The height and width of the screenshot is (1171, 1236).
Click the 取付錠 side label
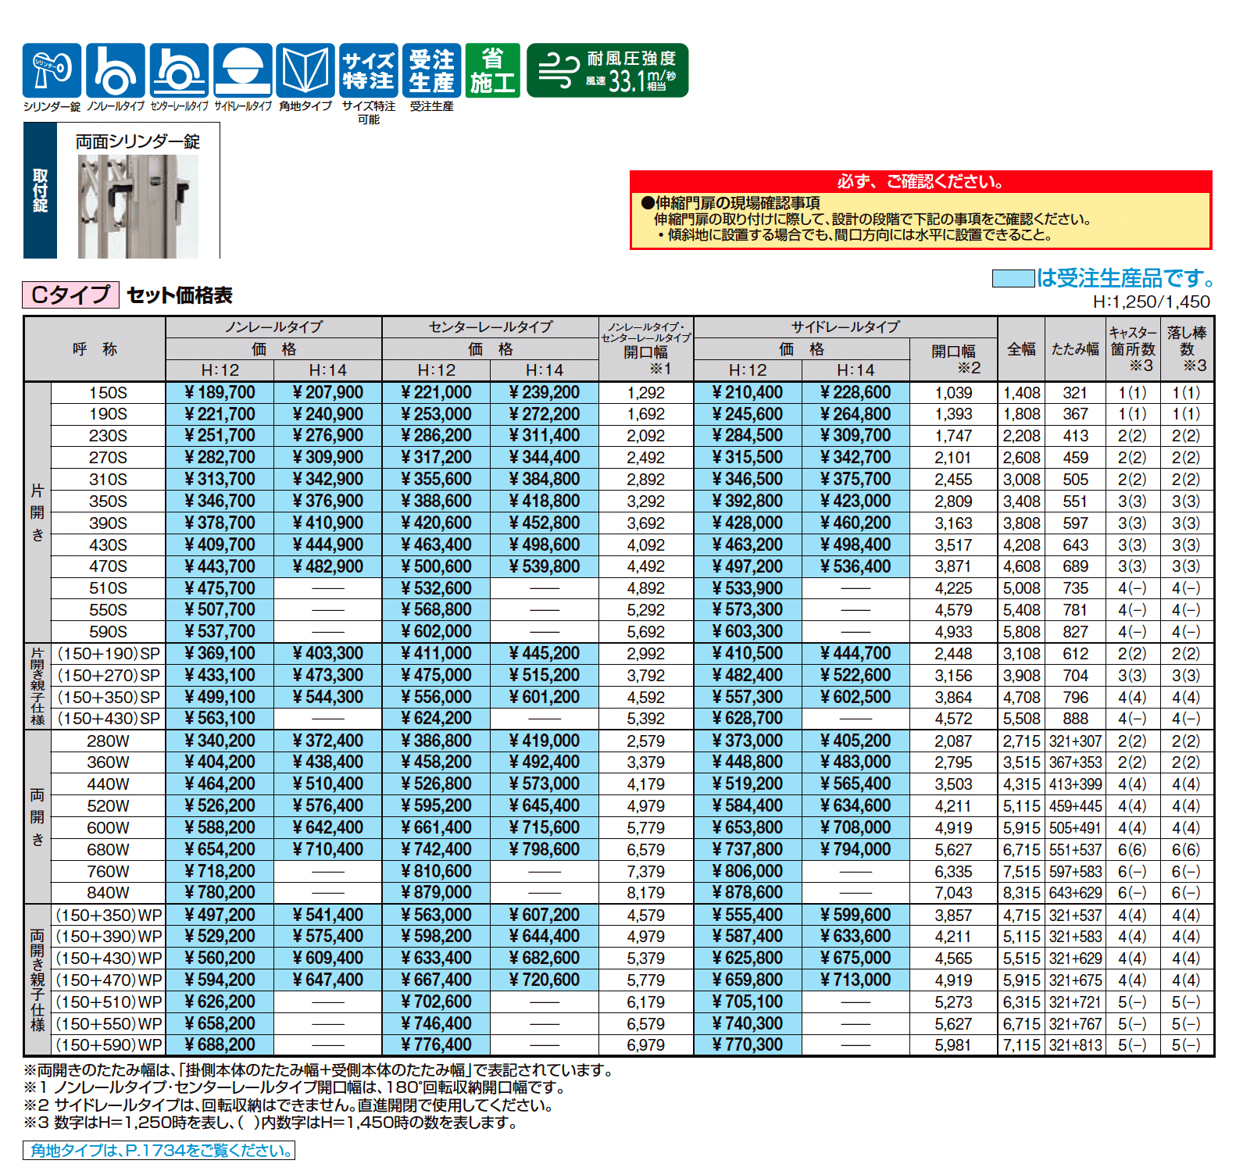[x=40, y=191]
